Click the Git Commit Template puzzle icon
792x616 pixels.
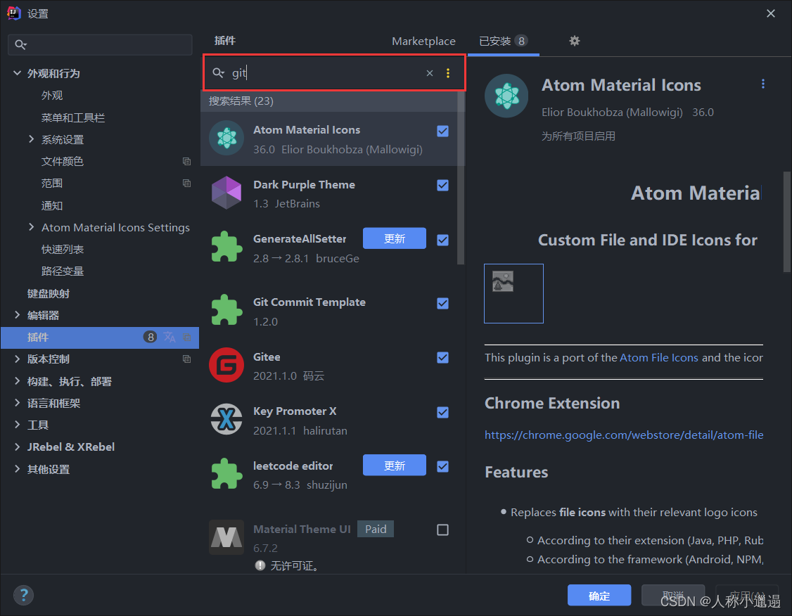coord(226,310)
